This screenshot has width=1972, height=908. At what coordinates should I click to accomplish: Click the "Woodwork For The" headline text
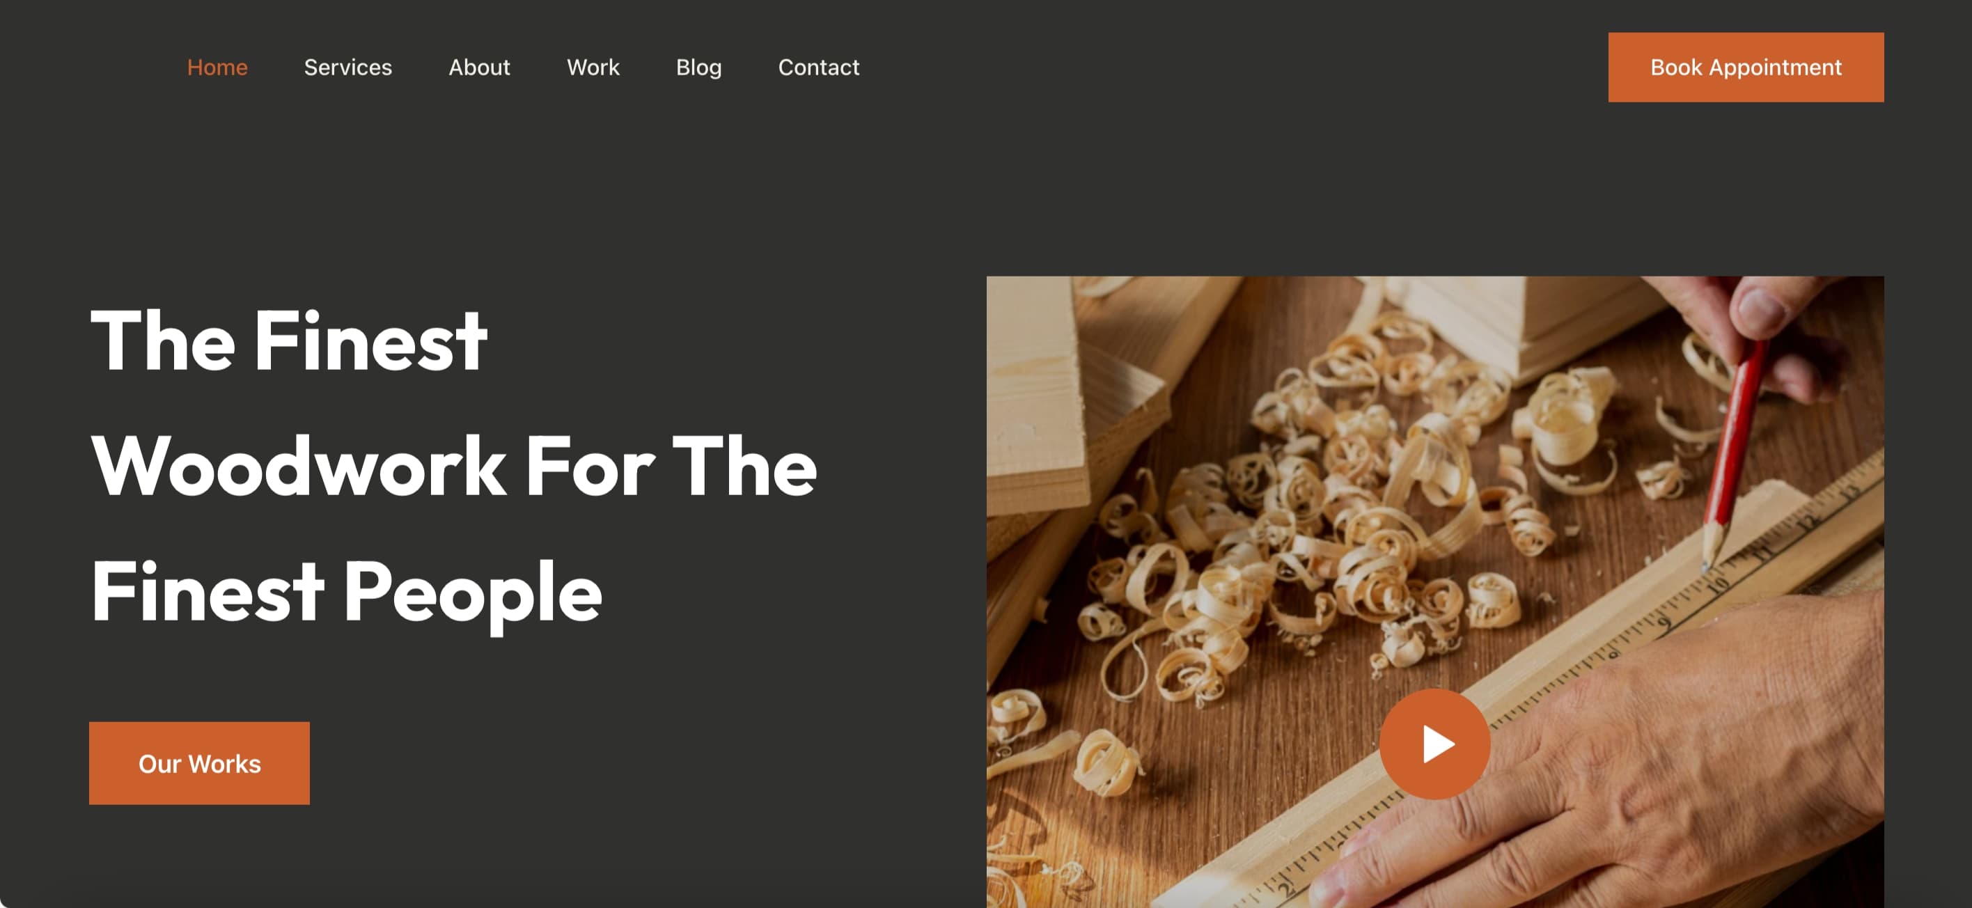coord(454,467)
